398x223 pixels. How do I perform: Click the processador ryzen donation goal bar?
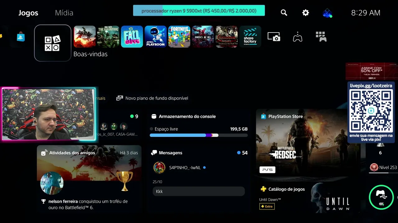[199, 11]
